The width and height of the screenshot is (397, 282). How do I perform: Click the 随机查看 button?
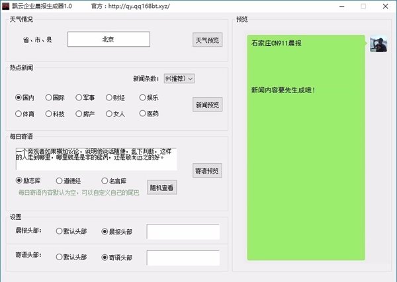coord(162,188)
